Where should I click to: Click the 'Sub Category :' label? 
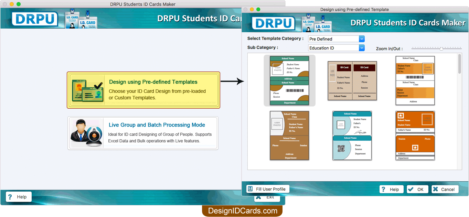(x=263, y=47)
